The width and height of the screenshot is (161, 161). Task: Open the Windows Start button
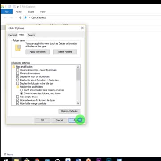pos(6,160)
